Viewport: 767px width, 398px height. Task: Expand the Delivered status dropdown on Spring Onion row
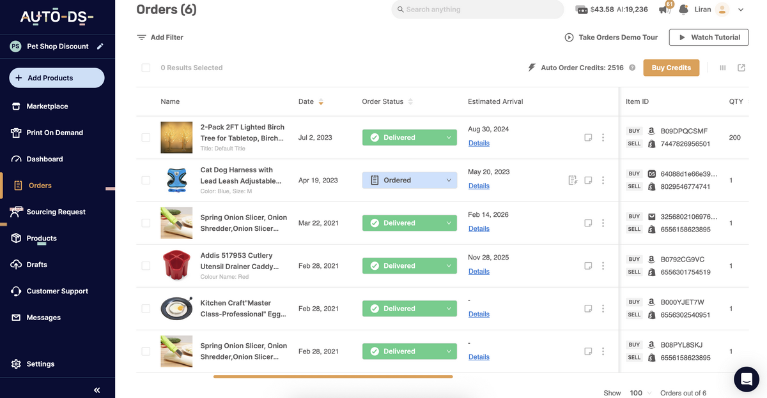(x=449, y=223)
